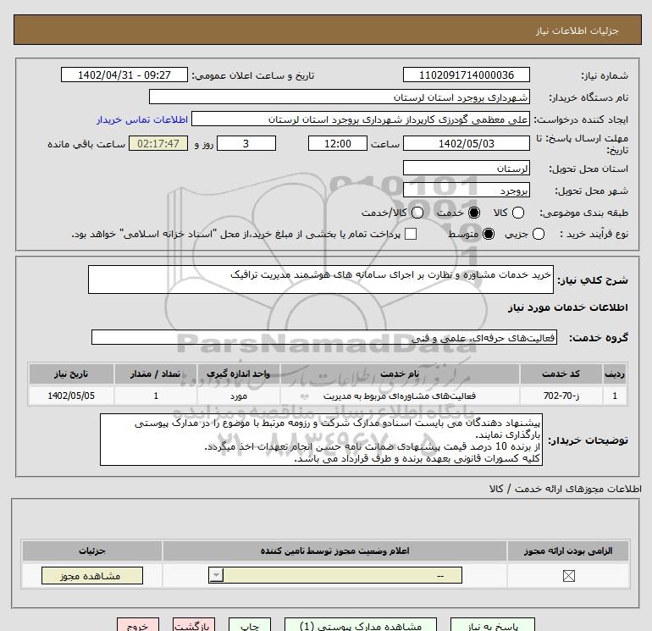The width and height of the screenshot is (652, 631).
Task: Choose the متوسط purchase type
Action: pyautogui.click(x=489, y=234)
